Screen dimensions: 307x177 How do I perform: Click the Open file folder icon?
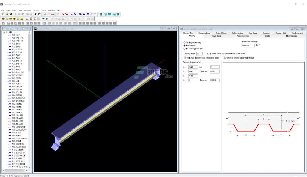tap(7, 14)
